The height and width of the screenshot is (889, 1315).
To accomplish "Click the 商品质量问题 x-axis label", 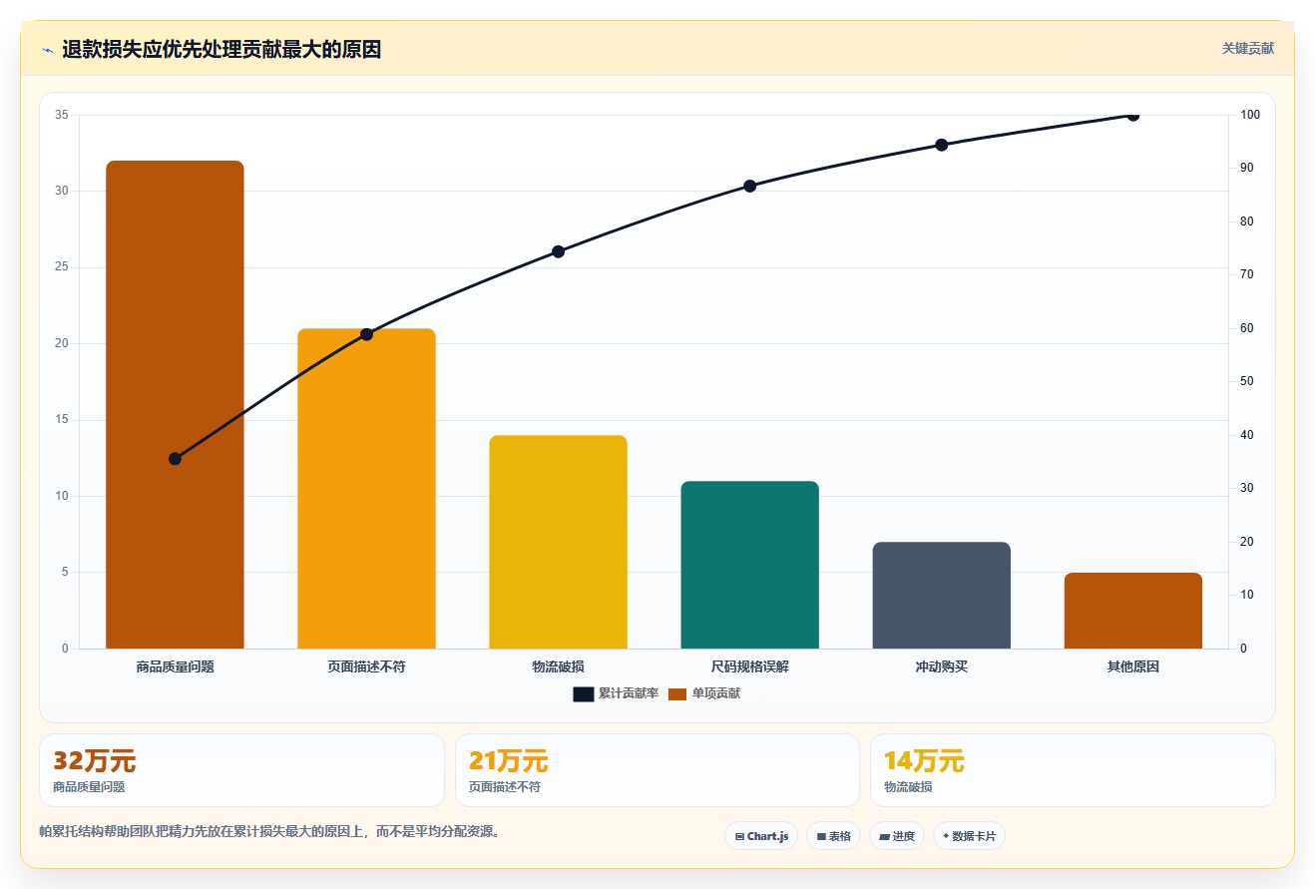I will pyautogui.click(x=175, y=667).
